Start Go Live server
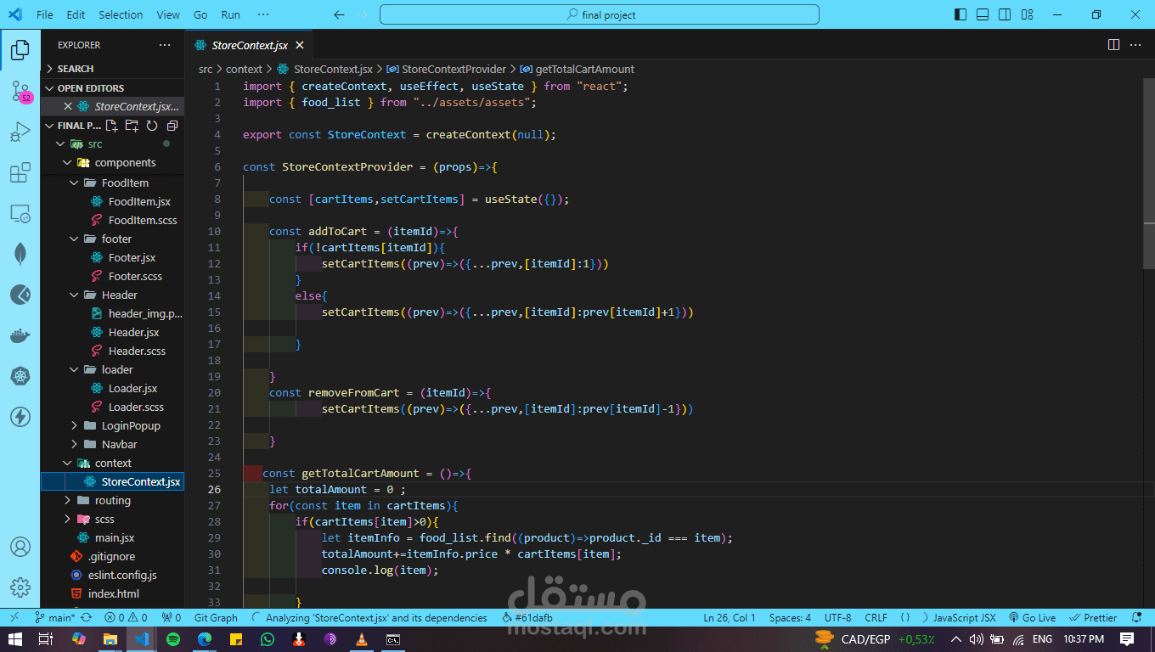Image resolution: width=1155 pixels, height=652 pixels. pos(1032,618)
